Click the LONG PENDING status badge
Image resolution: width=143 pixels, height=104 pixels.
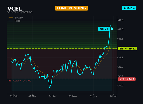click(71, 8)
